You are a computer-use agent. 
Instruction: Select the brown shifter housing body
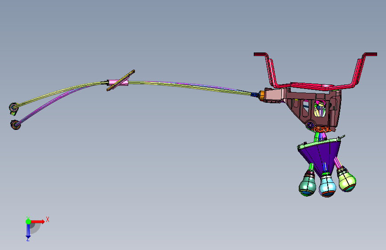[x=317, y=108]
